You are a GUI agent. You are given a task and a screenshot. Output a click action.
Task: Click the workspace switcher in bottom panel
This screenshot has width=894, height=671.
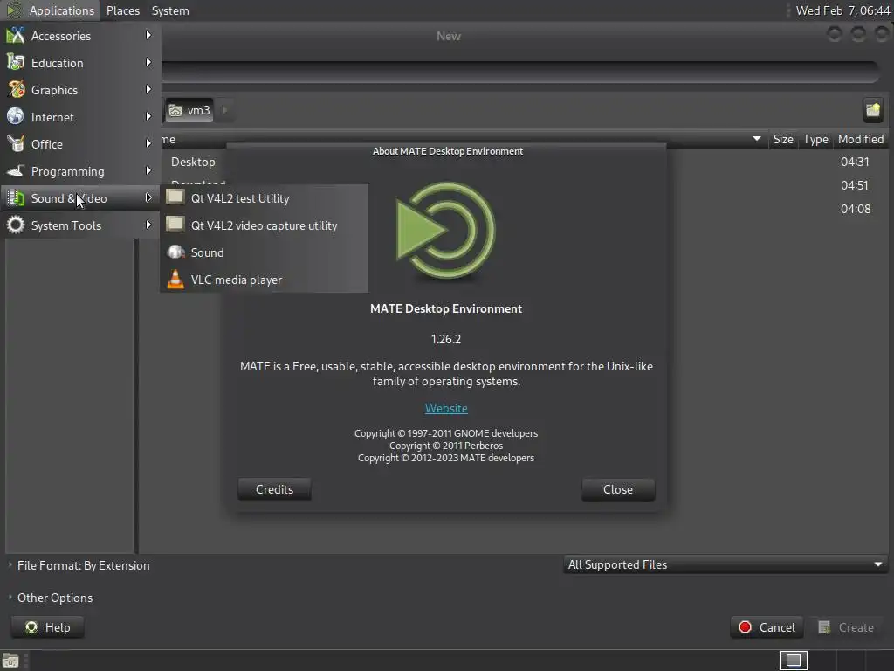[x=793, y=661]
